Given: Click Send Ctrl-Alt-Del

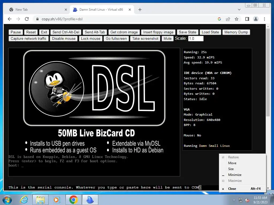Looking at the screenshot, I should point(66,32).
